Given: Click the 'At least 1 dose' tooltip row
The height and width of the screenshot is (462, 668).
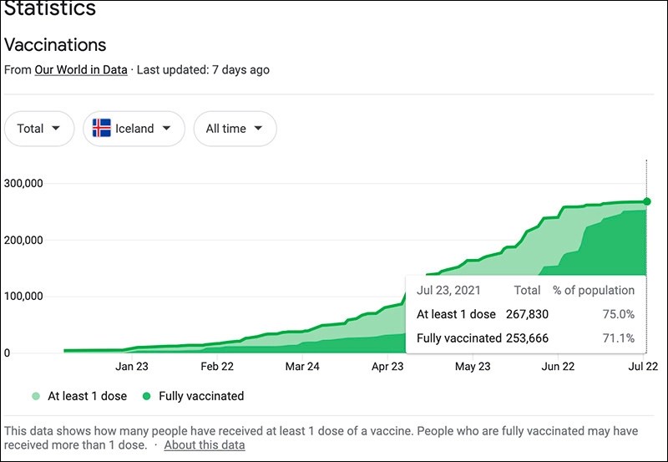Looking at the screenshot, I should pyautogui.click(x=524, y=314).
